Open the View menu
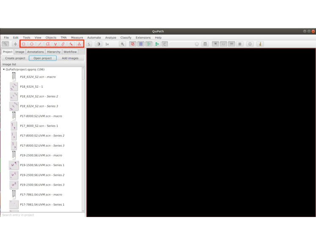316x245 pixels. tap(38, 38)
